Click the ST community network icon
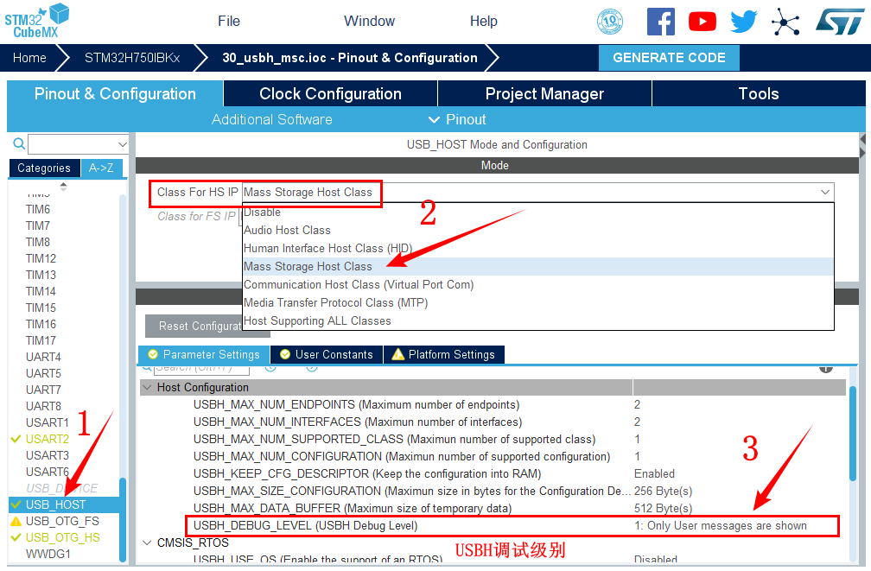The width and height of the screenshot is (871, 571). tap(785, 22)
